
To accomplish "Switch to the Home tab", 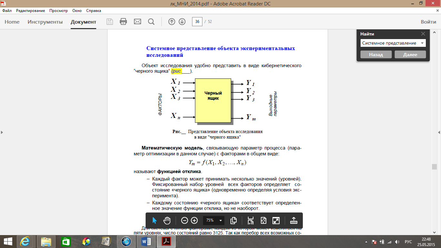I will point(12,22).
